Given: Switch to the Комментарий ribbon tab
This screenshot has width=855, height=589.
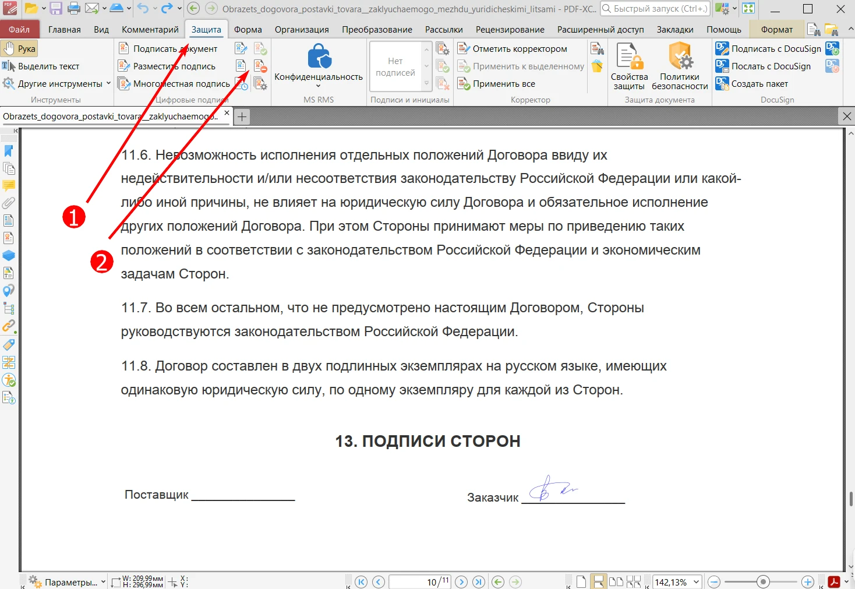Looking at the screenshot, I should [150, 29].
